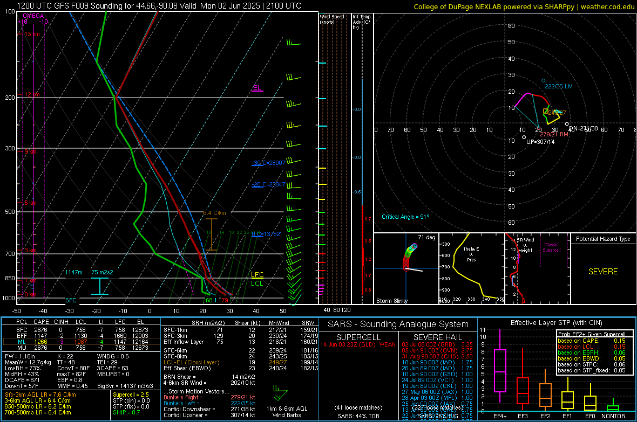Screen dimensions: 637x422
Task: Click the surface temperature value 79
Action: coord(225,300)
